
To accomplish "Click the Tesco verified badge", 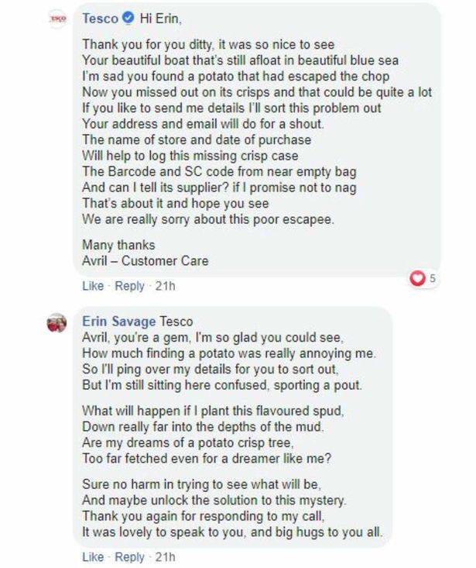I will click(128, 18).
